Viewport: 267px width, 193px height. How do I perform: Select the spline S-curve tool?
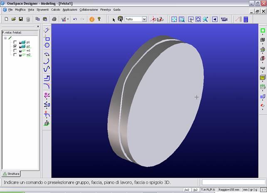[x=47, y=69]
